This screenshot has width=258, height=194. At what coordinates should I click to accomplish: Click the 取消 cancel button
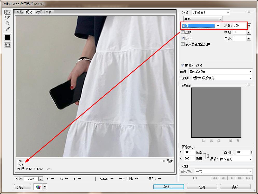coord(202,187)
